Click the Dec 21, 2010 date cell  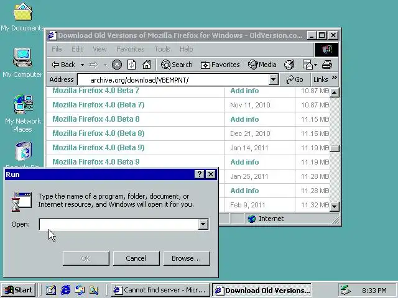(x=250, y=134)
